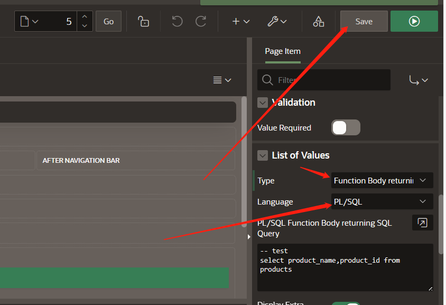Toggle the Value Required switch off
446x305 pixels.
pyautogui.click(x=346, y=127)
